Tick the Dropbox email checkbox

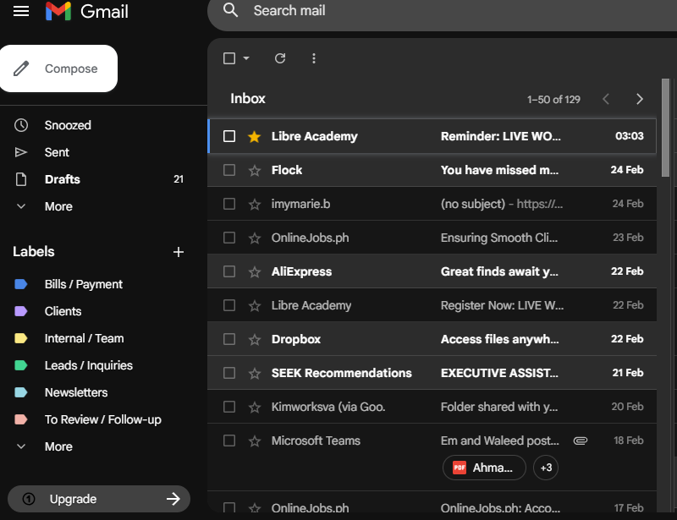click(x=229, y=339)
